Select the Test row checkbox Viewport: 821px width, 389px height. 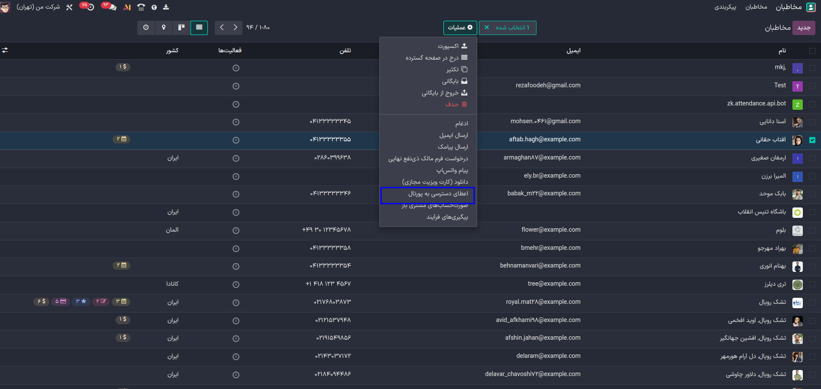pyautogui.click(x=812, y=86)
